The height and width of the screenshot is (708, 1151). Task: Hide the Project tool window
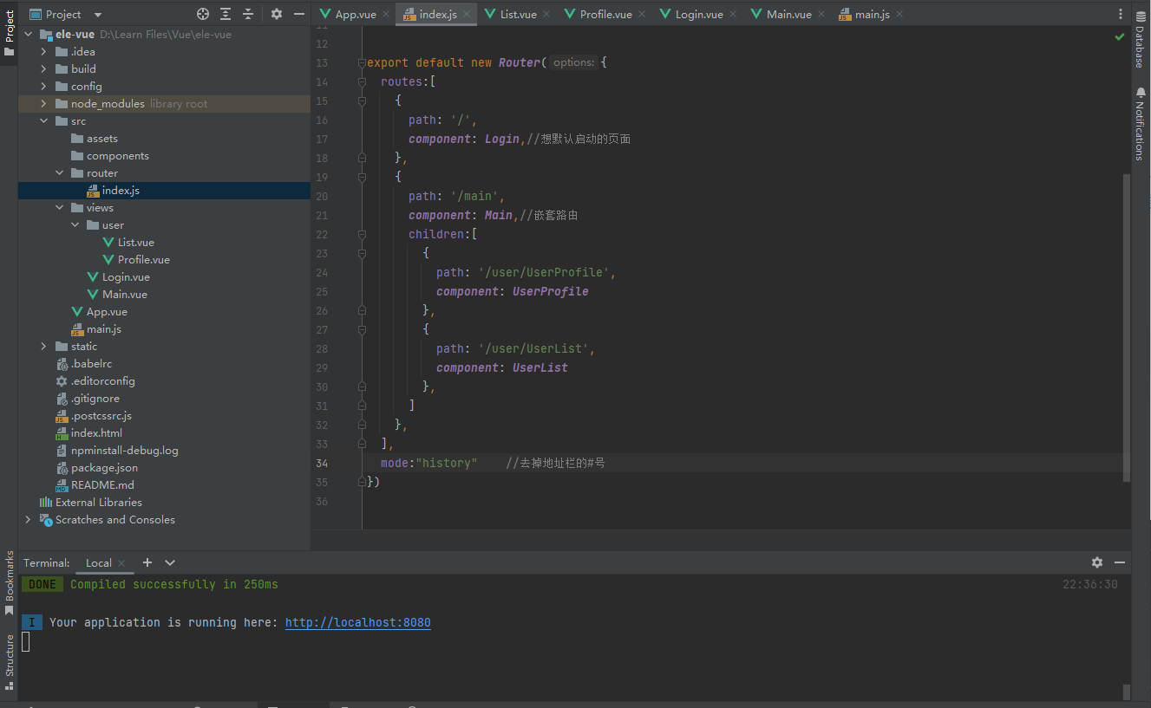pos(299,14)
